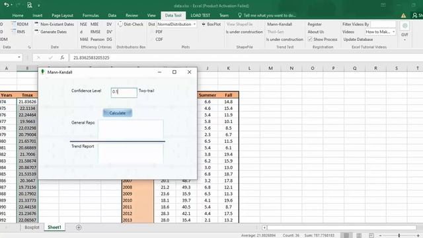Confirm the formula bar entry checkmark
The height and width of the screenshot is (238, 423).
point(50,58)
